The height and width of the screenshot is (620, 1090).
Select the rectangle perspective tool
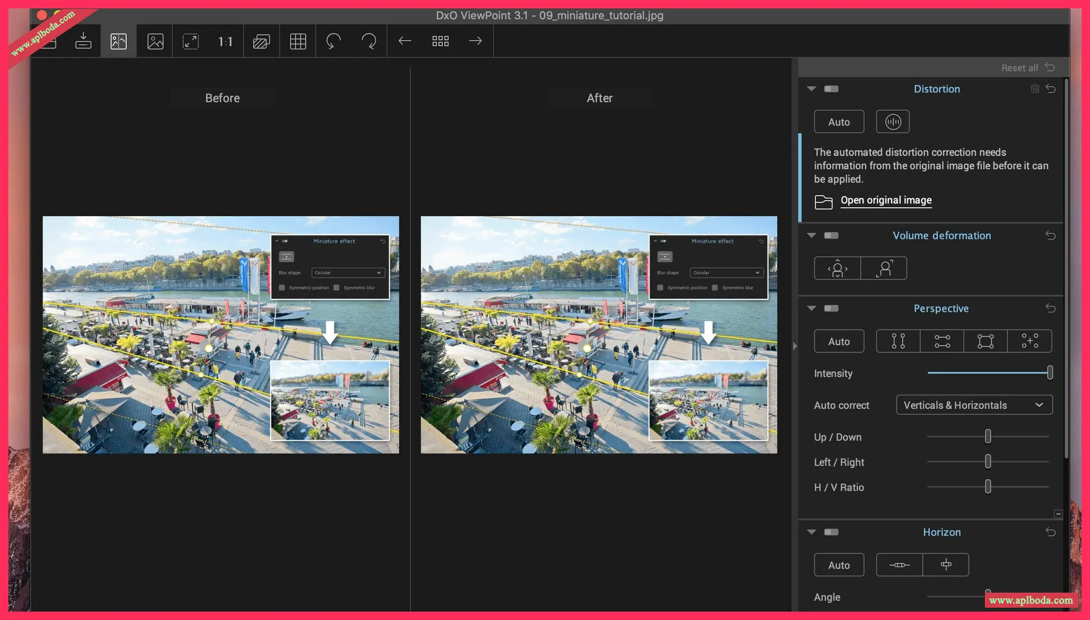[x=985, y=341]
